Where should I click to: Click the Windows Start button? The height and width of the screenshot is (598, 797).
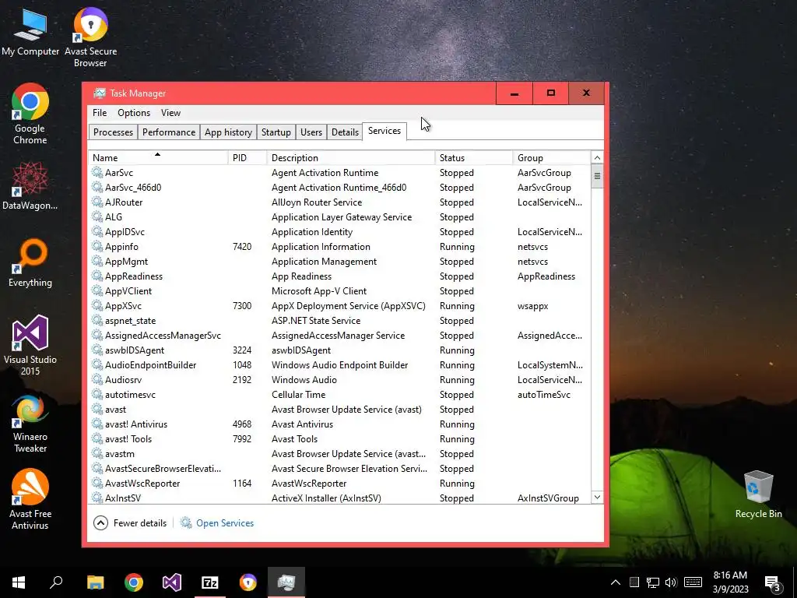click(19, 582)
